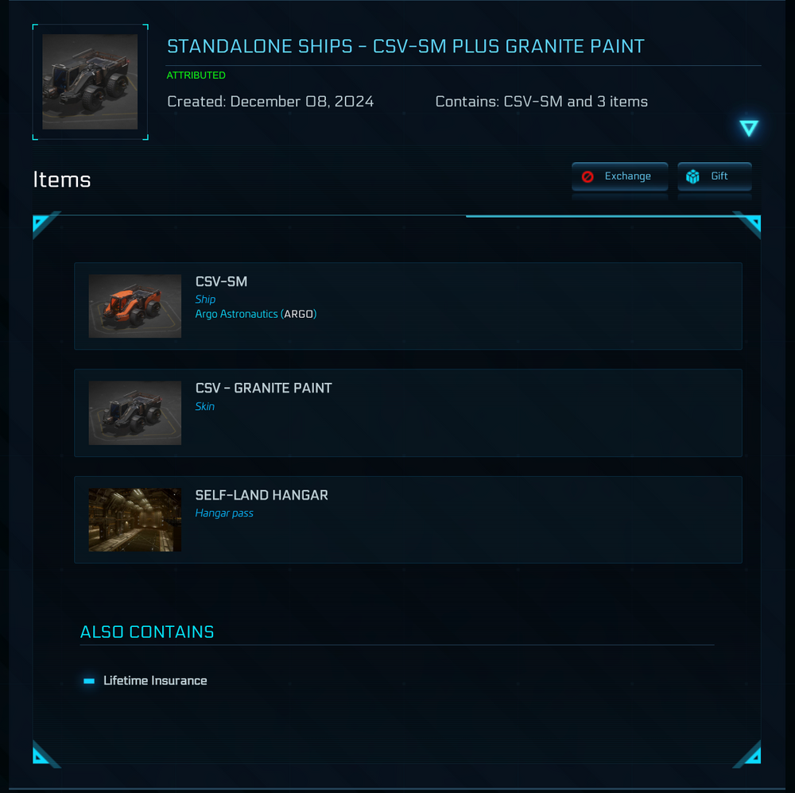Click the cyan bullet icon beside Lifetime Insurance
This screenshot has width=795, height=793.
[x=89, y=680]
